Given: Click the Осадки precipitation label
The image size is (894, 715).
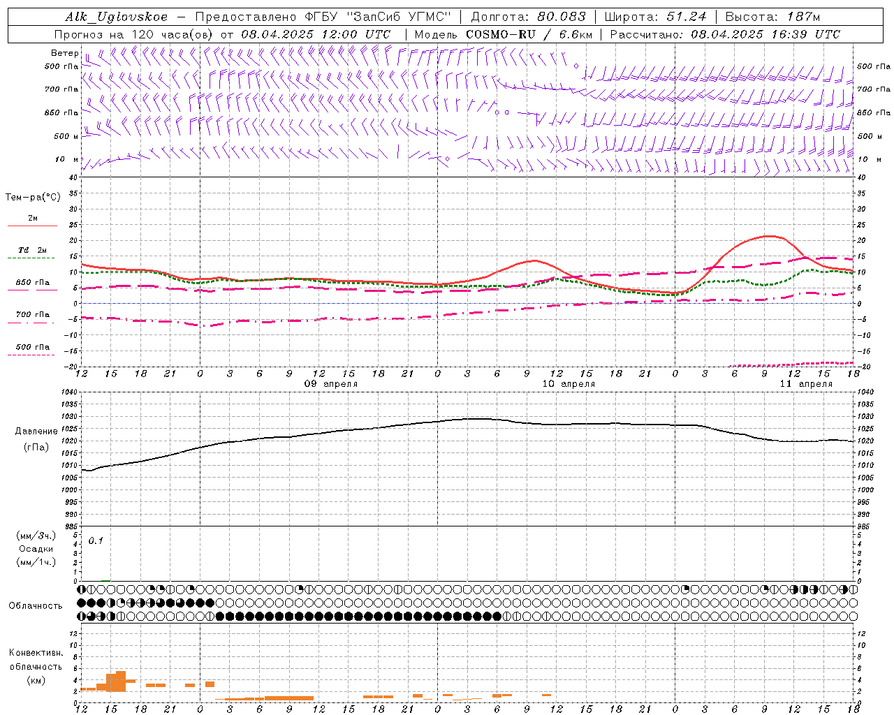Looking at the screenshot, I should [36, 549].
